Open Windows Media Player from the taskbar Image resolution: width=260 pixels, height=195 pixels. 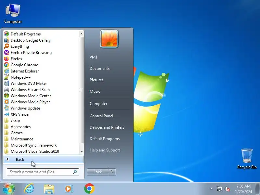point(69,189)
